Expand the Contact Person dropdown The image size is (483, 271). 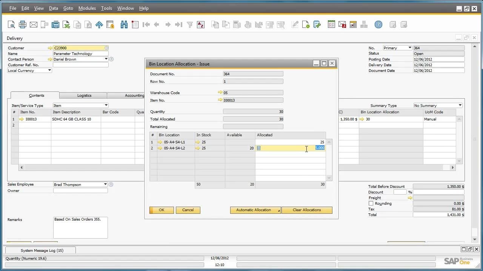(106, 59)
